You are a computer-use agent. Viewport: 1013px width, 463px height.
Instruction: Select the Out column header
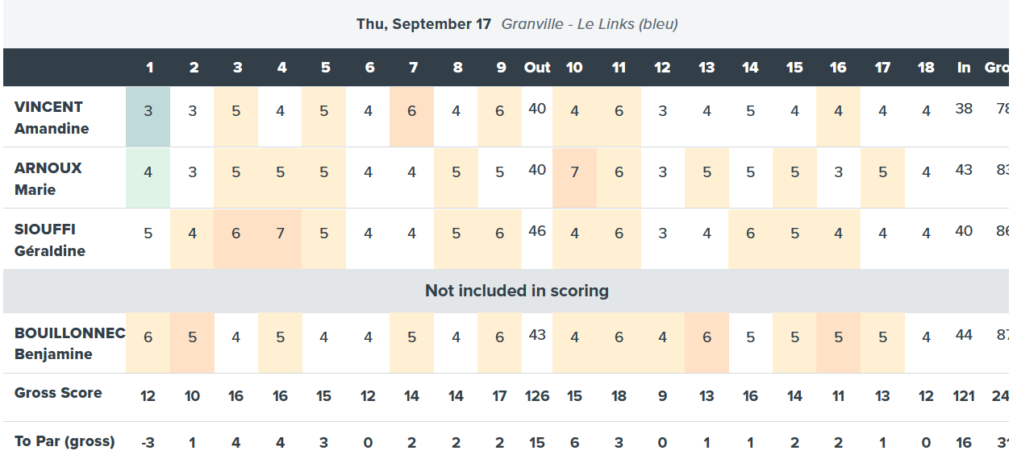pyautogui.click(x=537, y=68)
